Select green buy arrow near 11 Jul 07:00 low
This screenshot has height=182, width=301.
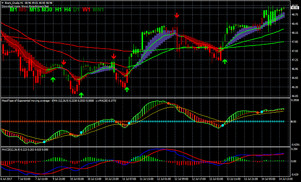tap(127, 89)
